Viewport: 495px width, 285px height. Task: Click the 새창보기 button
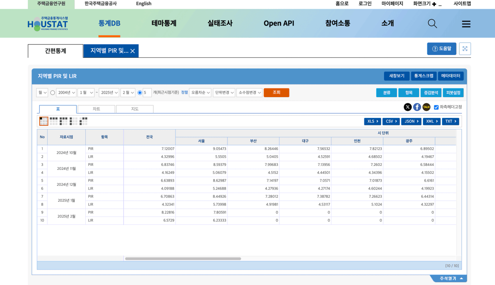[x=397, y=76]
